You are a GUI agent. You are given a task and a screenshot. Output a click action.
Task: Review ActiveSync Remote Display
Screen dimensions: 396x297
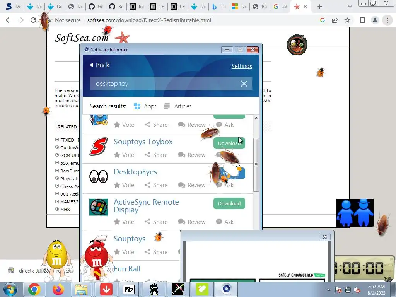pyautogui.click(x=192, y=222)
